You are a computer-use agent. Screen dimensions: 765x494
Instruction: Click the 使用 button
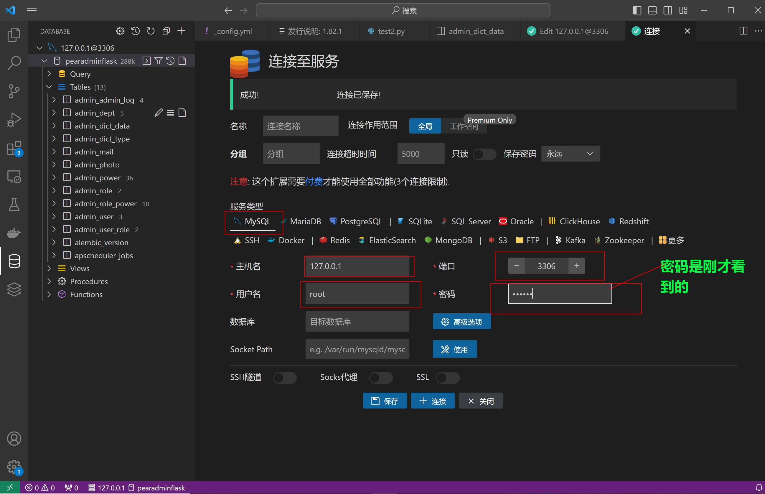[x=455, y=349]
